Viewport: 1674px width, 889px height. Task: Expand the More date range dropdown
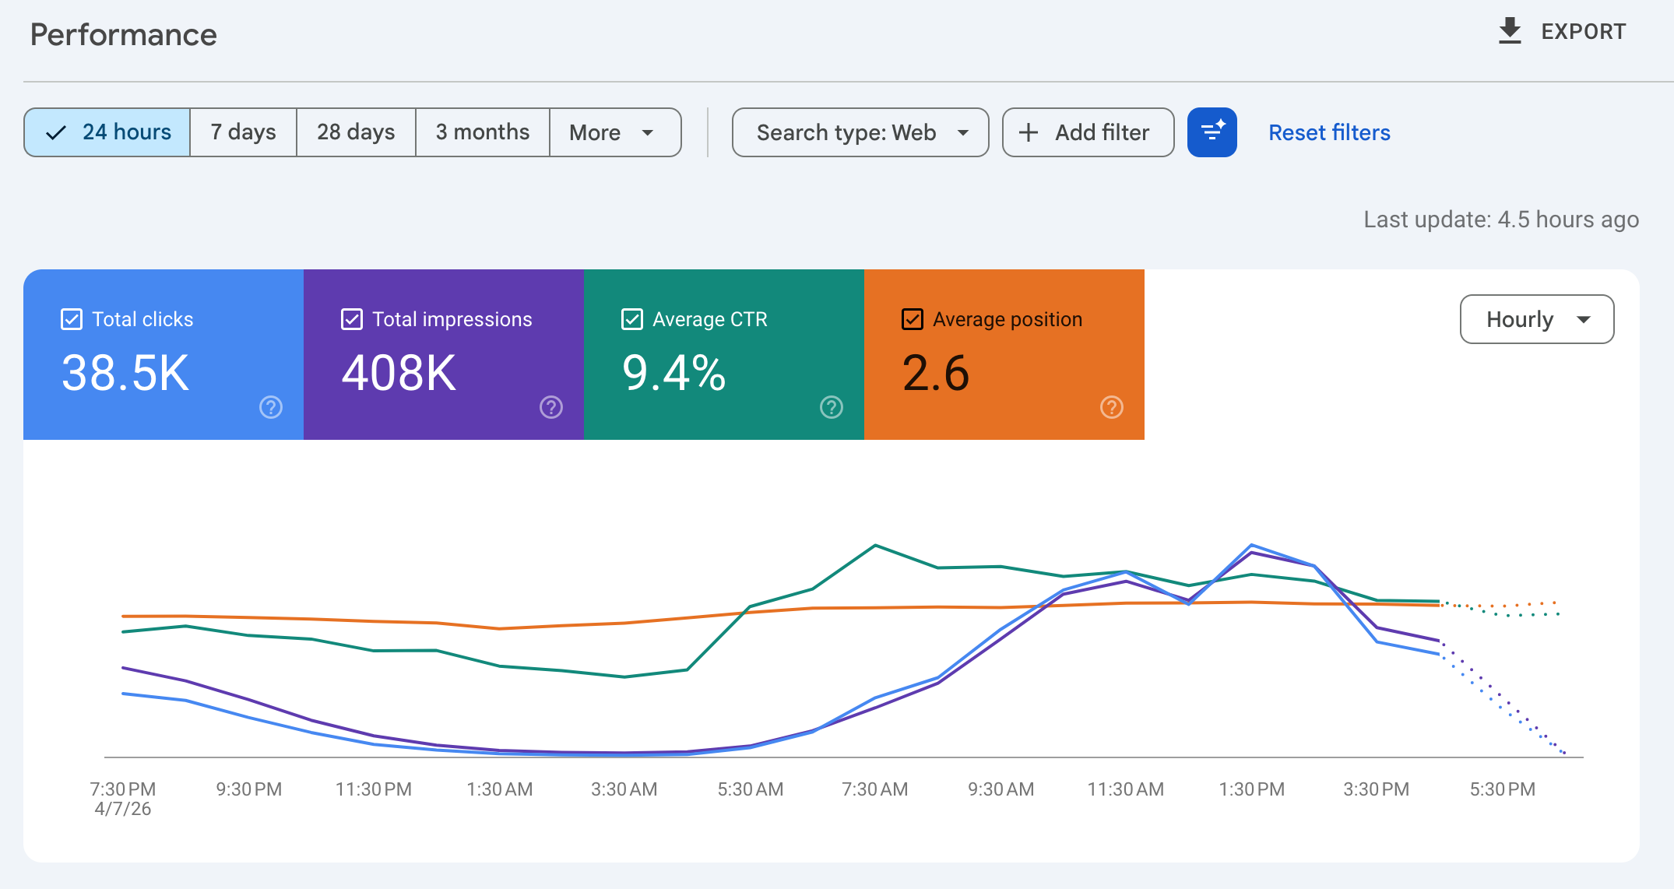click(615, 132)
